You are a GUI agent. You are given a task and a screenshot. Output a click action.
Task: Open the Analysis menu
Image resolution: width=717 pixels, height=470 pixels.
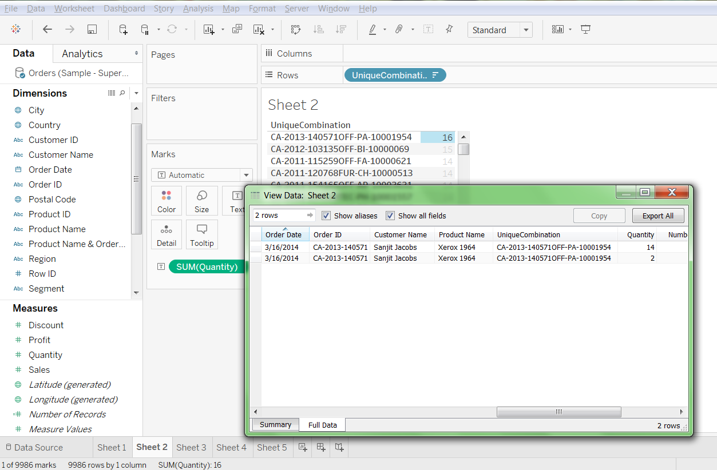tap(198, 9)
